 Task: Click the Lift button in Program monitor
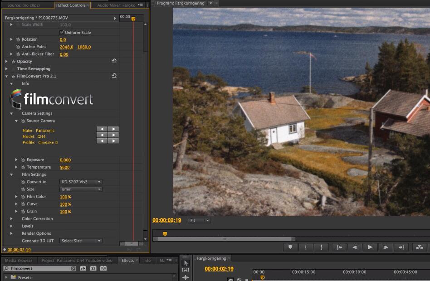tap(419, 247)
